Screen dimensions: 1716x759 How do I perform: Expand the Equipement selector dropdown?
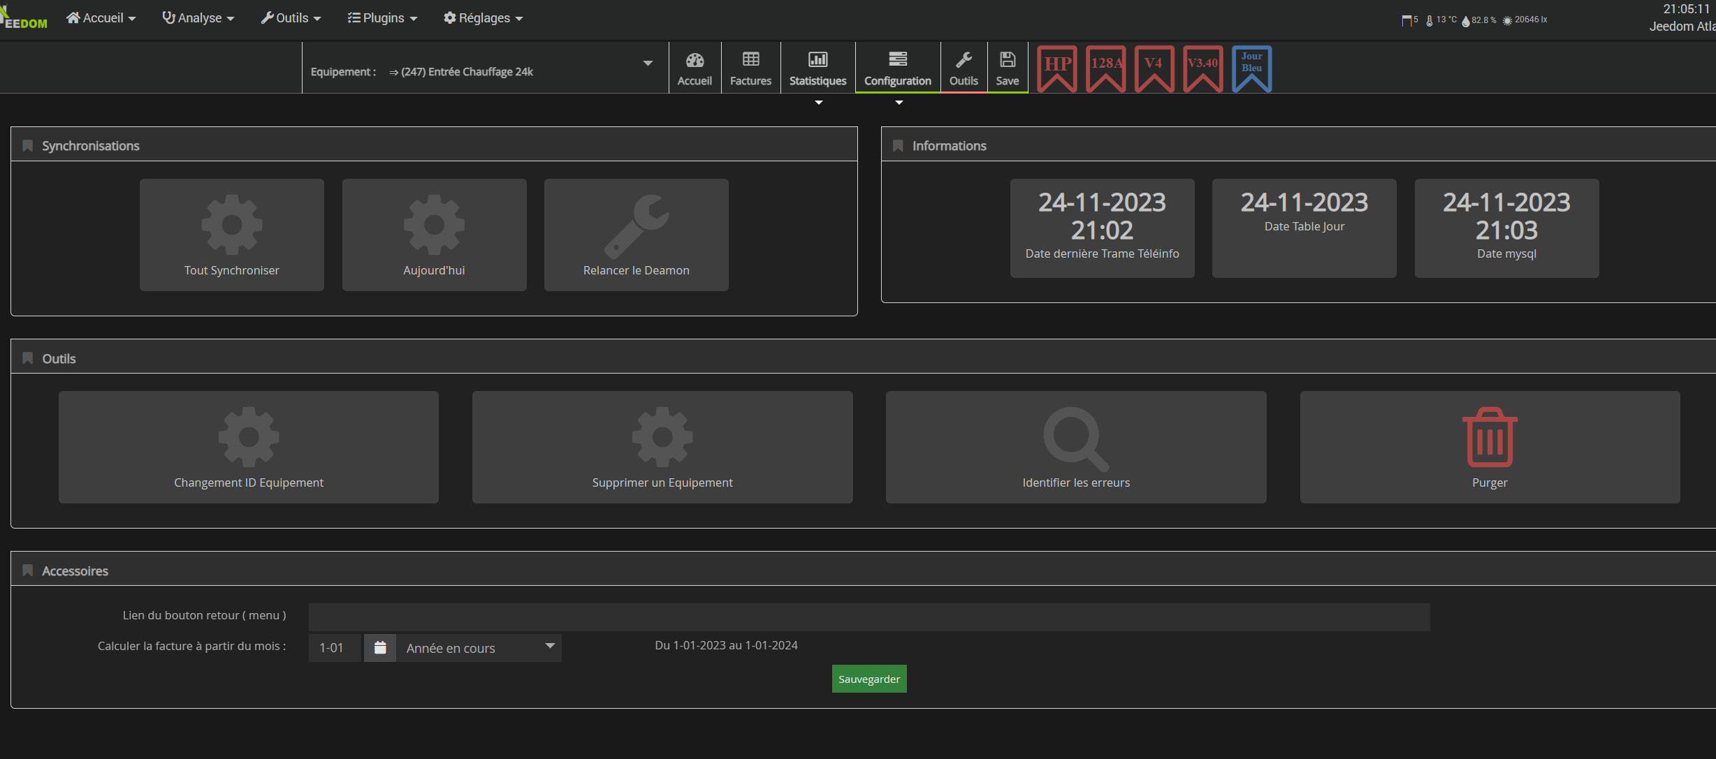pos(648,64)
